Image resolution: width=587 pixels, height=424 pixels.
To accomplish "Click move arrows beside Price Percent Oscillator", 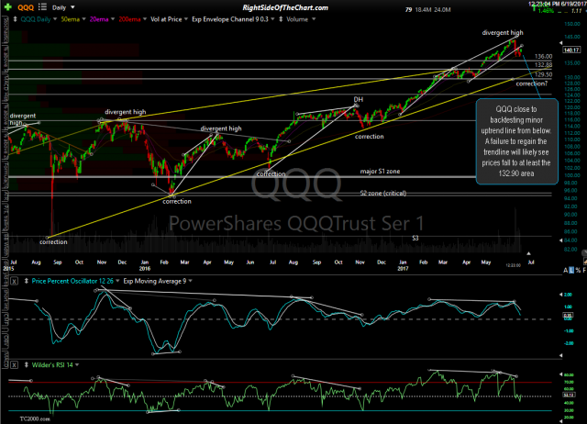I will pyautogui.click(x=27, y=281).
